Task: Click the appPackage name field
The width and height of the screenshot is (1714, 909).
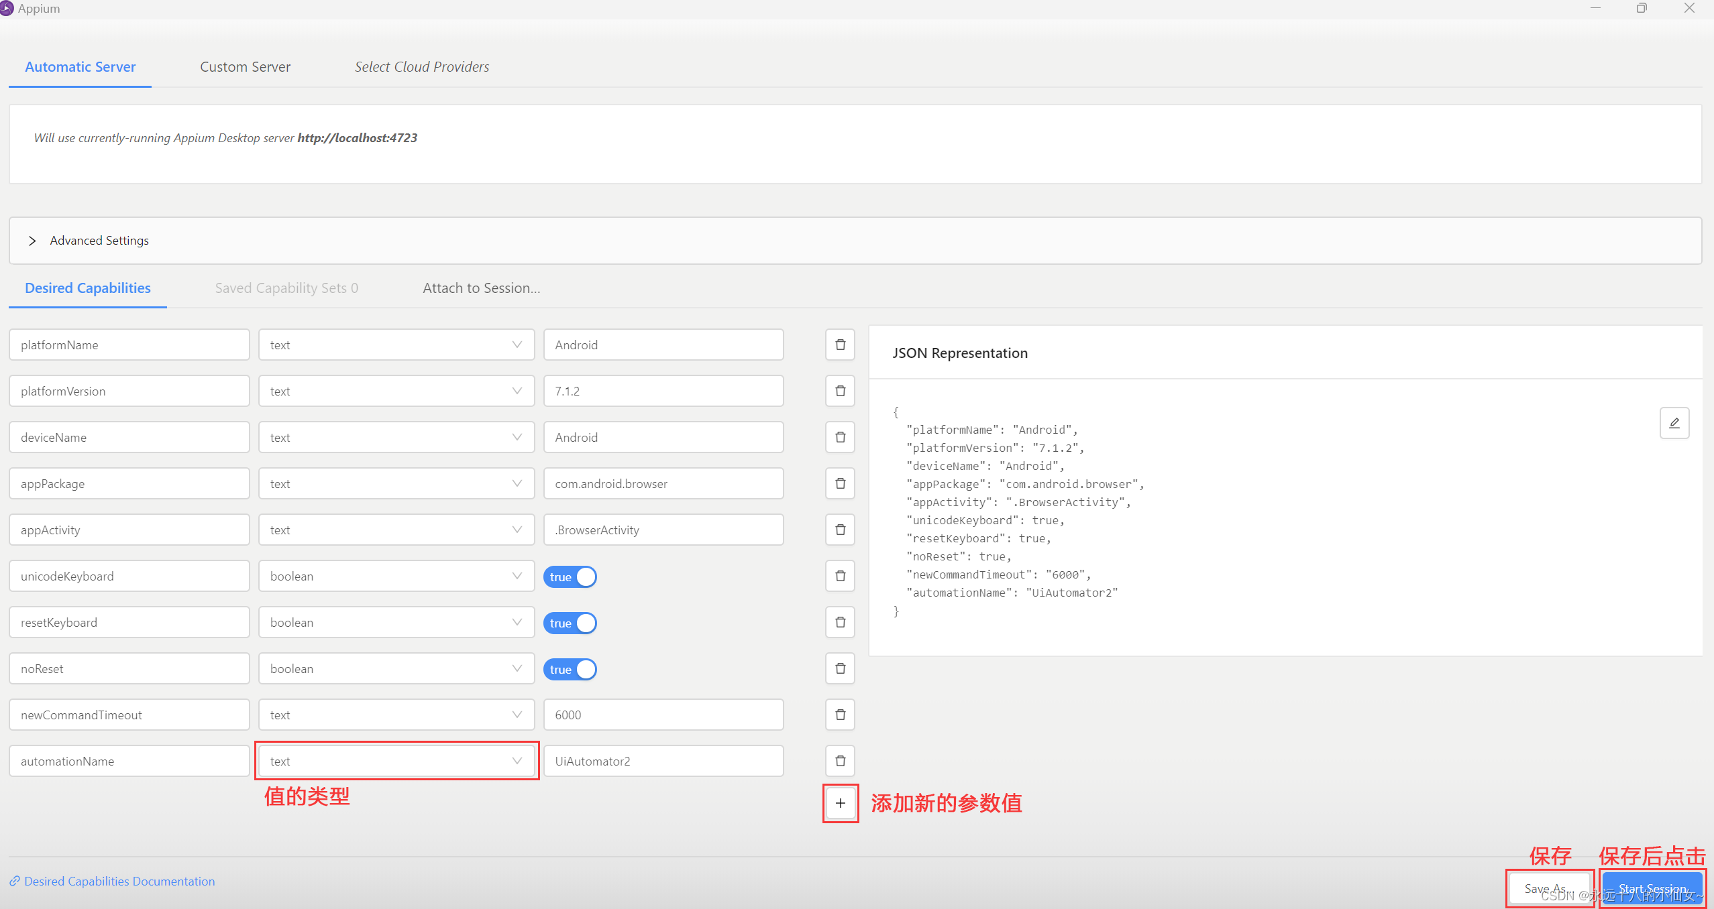Action: (x=129, y=483)
